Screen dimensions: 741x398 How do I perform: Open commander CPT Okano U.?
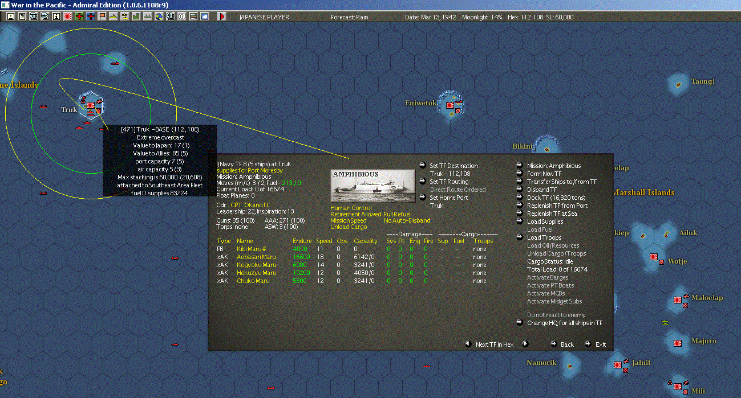pos(249,204)
